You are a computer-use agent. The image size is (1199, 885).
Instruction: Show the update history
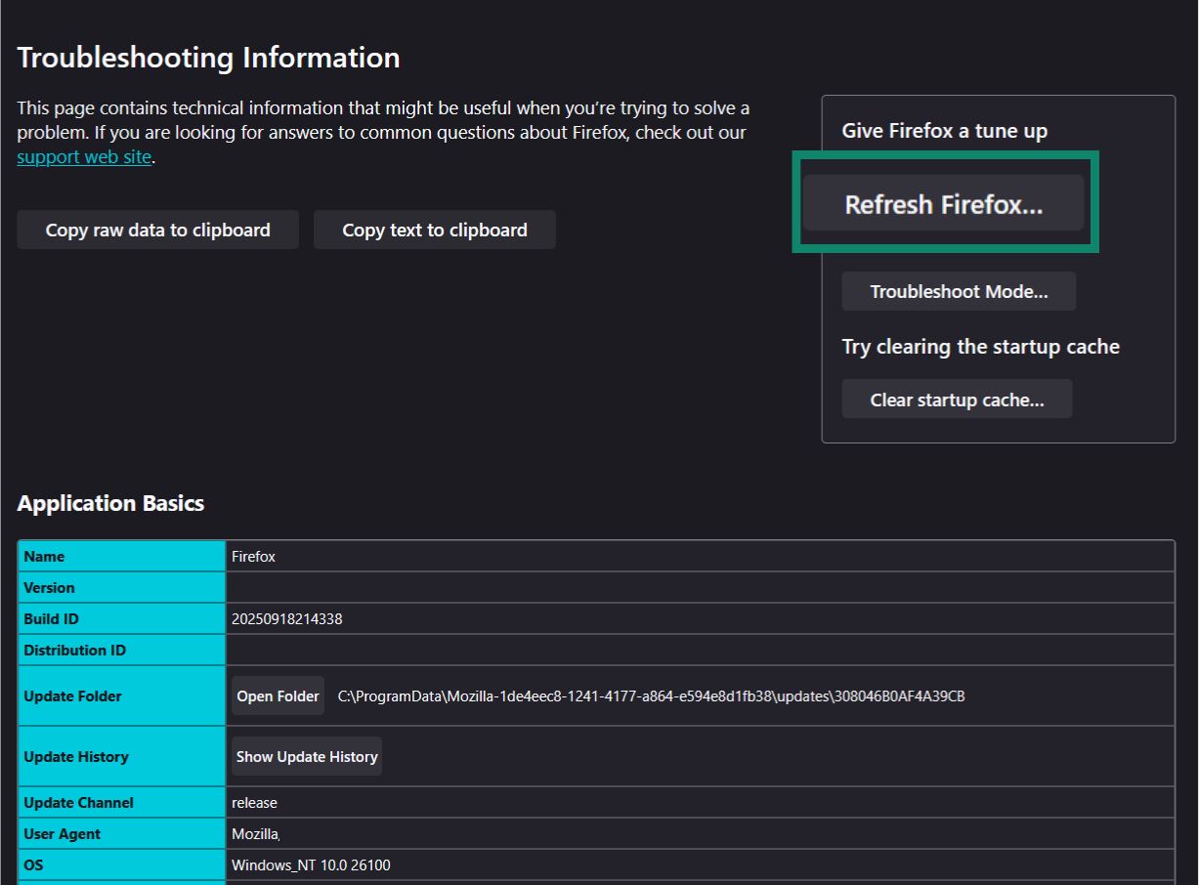coord(306,756)
